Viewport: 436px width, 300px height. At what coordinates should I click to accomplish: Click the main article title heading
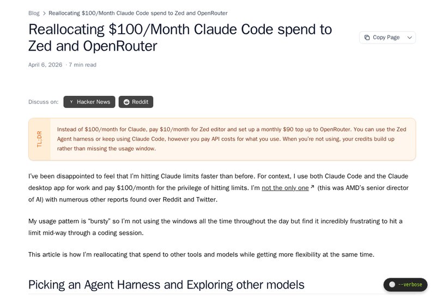(x=180, y=37)
